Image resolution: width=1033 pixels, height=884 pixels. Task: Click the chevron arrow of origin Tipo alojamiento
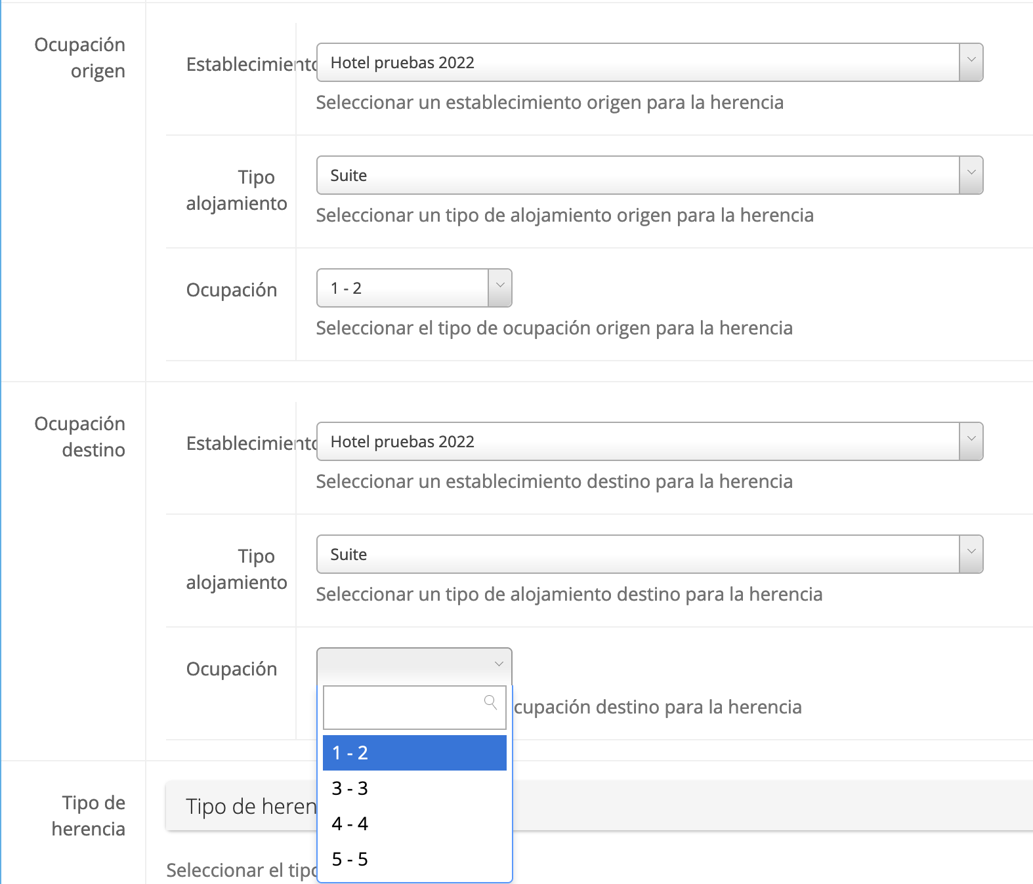point(971,173)
